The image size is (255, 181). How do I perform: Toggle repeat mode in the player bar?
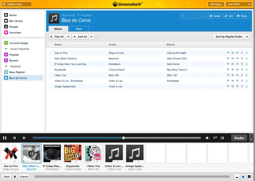tap(215, 138)
